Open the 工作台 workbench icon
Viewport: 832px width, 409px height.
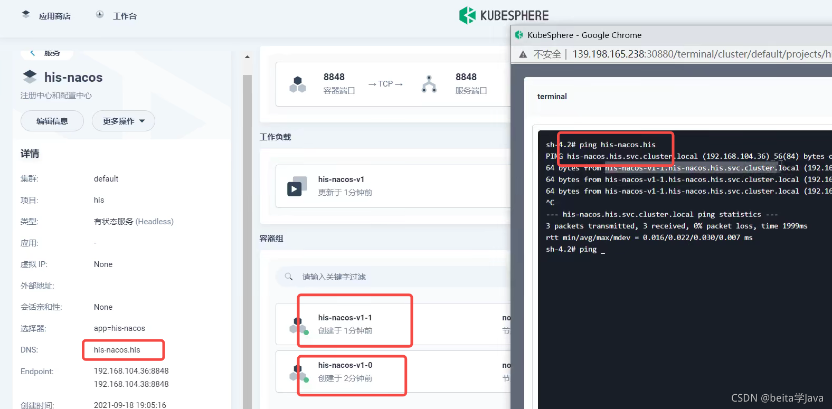(x=100, y=15)
